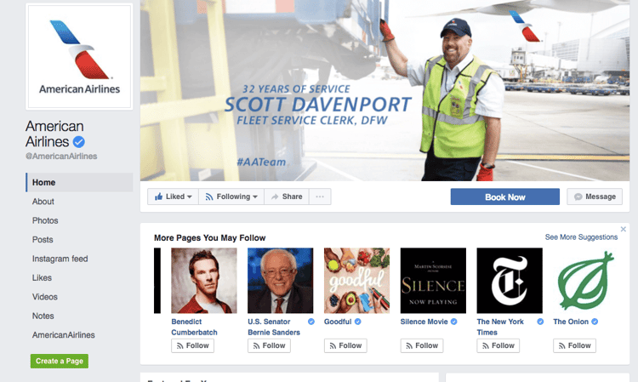Click the @AmericanAirlines username text
This screenshot has width=638, height=382.
point(61,157)
